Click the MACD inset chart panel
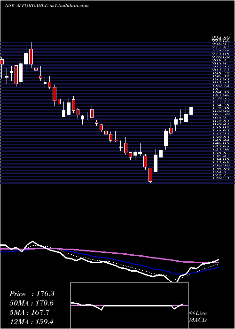235x329 pixels. tap(129, 305)
